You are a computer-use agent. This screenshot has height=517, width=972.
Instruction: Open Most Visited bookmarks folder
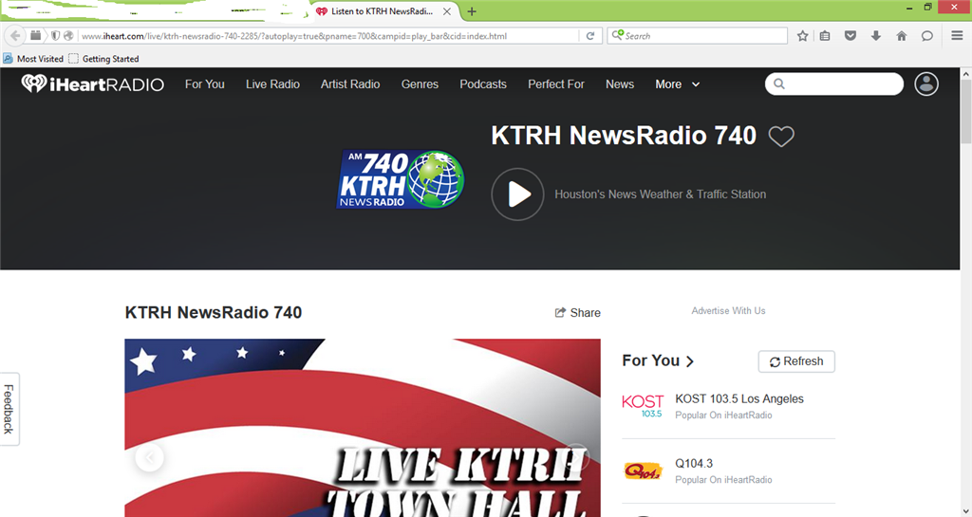tap(33, 59)
